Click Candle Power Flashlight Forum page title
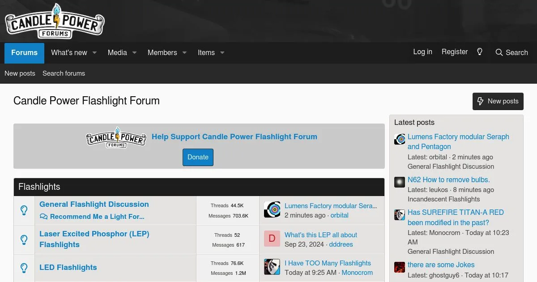The image size is (537, 282). click(86, 101)
